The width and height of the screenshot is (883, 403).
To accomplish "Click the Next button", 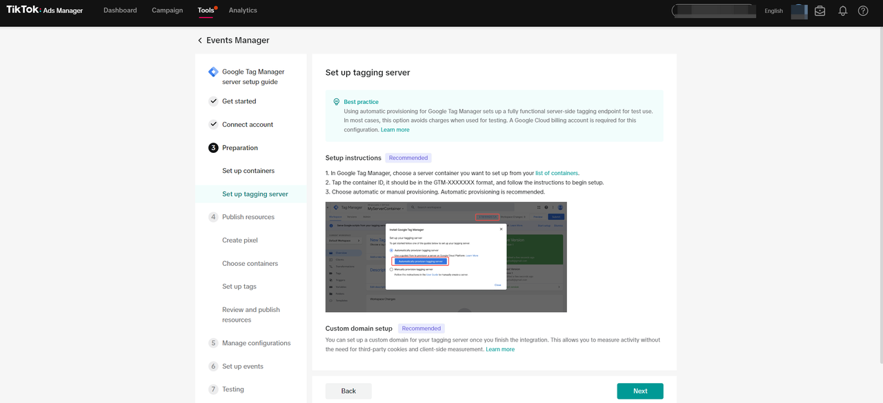I will 639,390.
